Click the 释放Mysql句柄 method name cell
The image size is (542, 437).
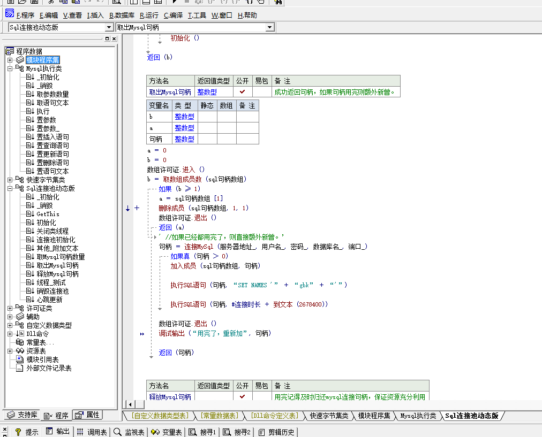point(170,396)
